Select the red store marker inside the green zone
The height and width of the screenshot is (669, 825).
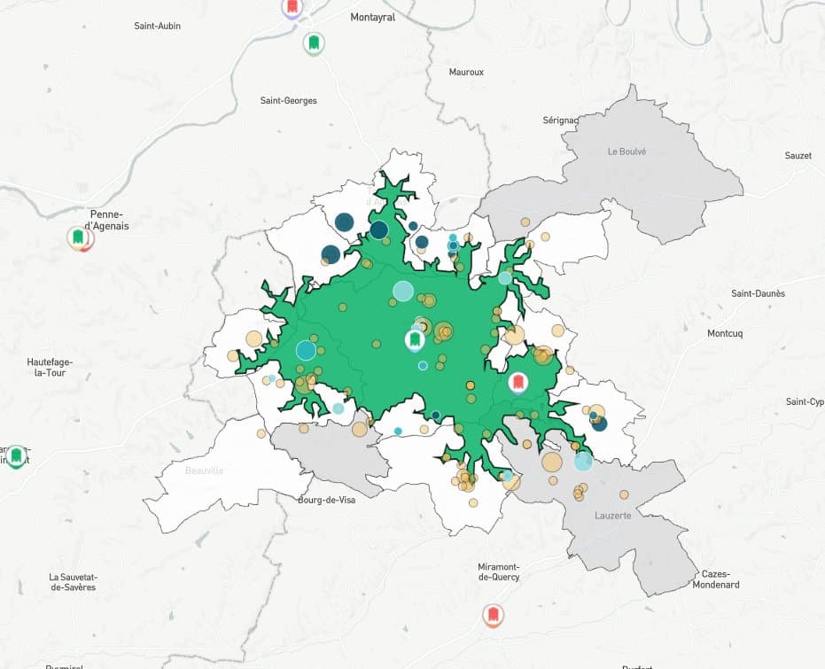click(x=518, y=383)
